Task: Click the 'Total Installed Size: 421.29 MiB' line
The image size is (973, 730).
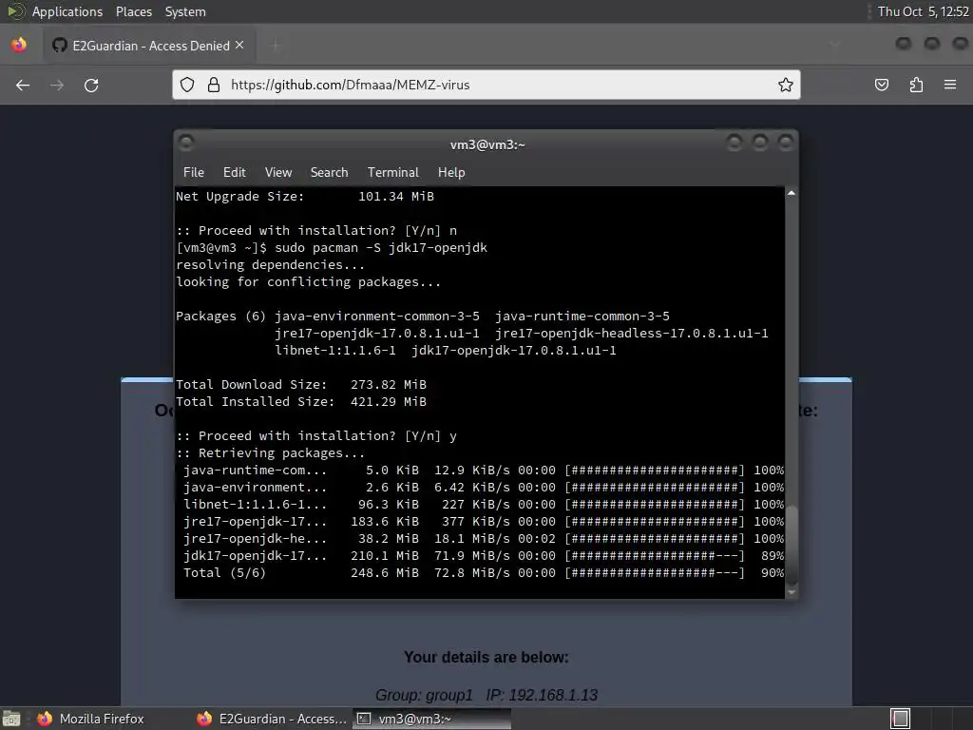Action: [x=301, y=402]
